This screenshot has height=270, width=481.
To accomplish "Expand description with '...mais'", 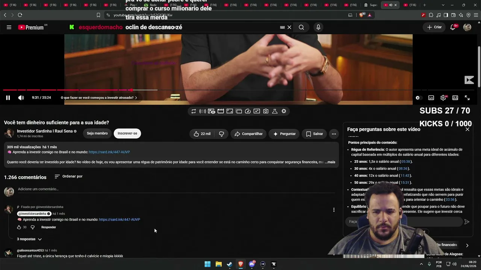I will 330,162.
